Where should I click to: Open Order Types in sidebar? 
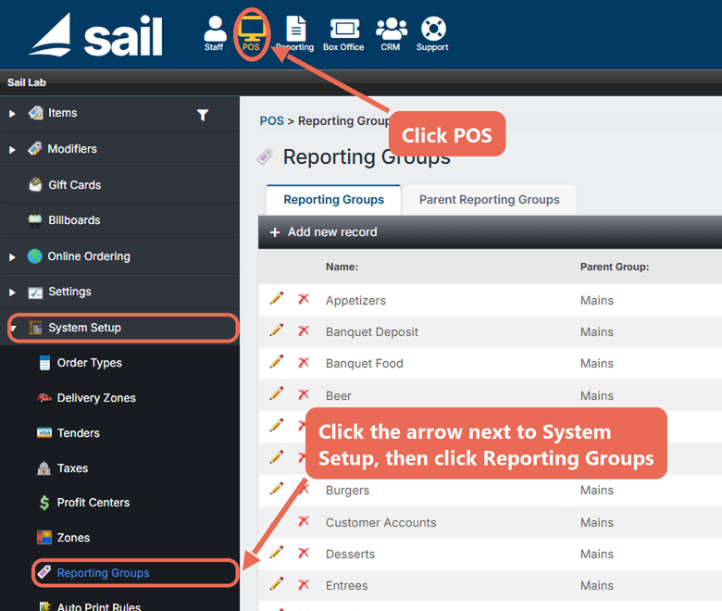(90, 363)
